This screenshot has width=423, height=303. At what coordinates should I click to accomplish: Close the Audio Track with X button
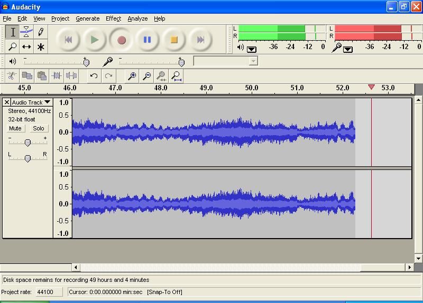click(7, 102)
